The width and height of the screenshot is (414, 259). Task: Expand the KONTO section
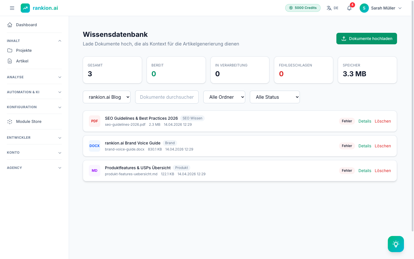point(34,153)
